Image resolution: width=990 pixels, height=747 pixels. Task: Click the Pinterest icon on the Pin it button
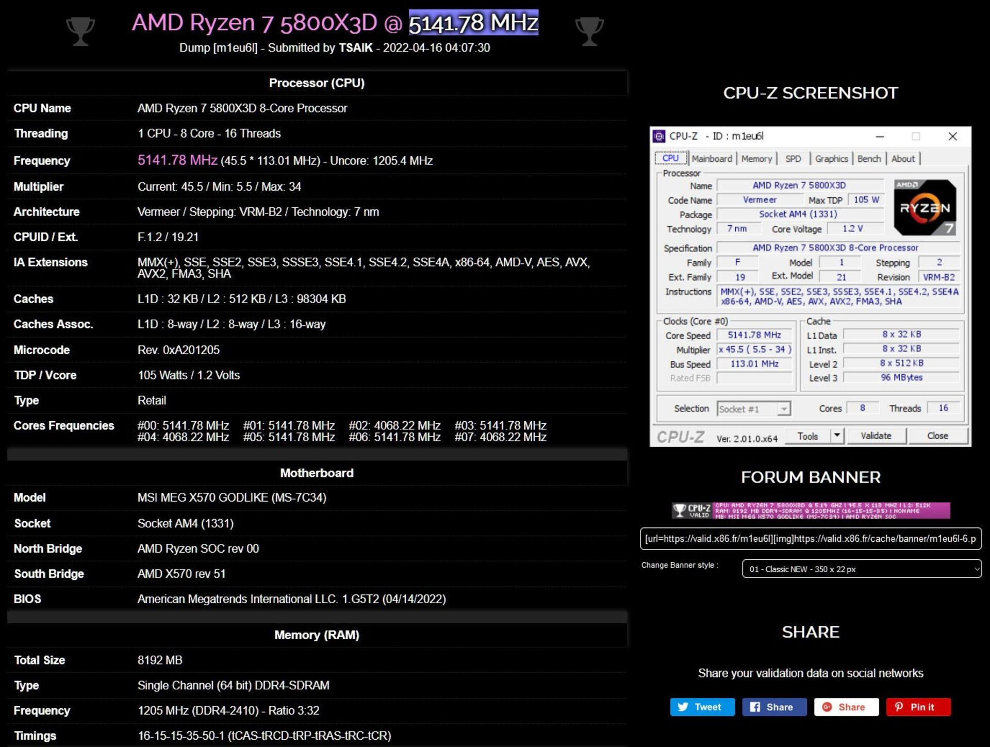(900, 707)
